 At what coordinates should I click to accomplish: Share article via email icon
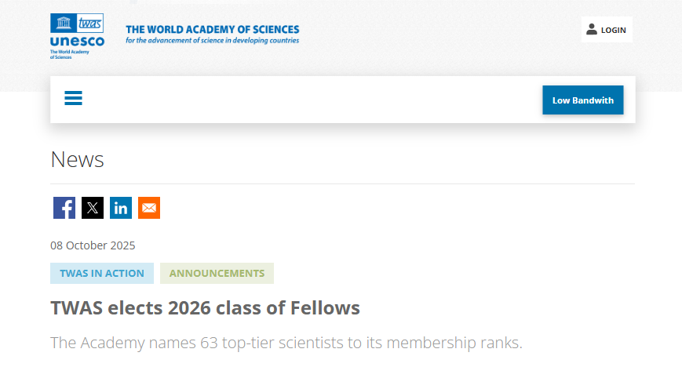(149, 208)
